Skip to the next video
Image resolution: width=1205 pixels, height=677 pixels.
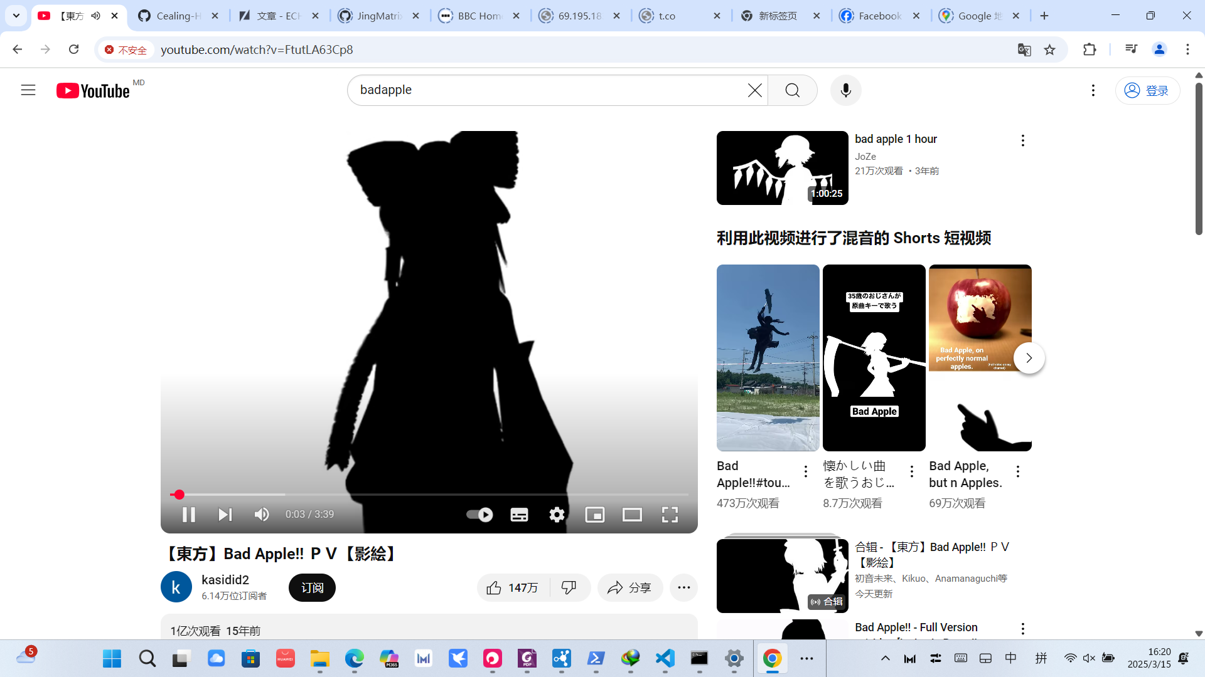click(x=225, y=515)
